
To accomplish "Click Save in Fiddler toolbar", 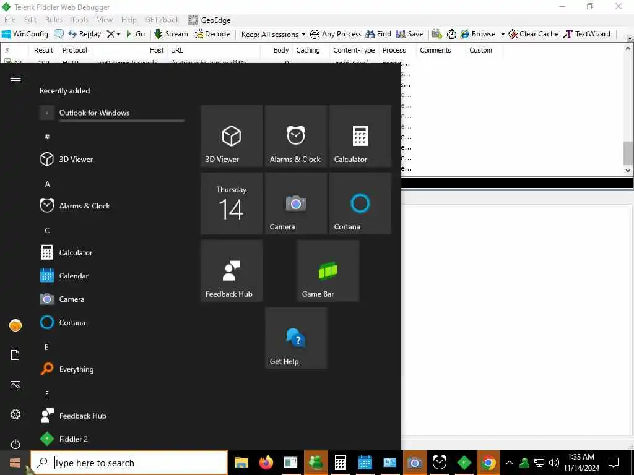I will pyautogui.click(x=410, y=34).
